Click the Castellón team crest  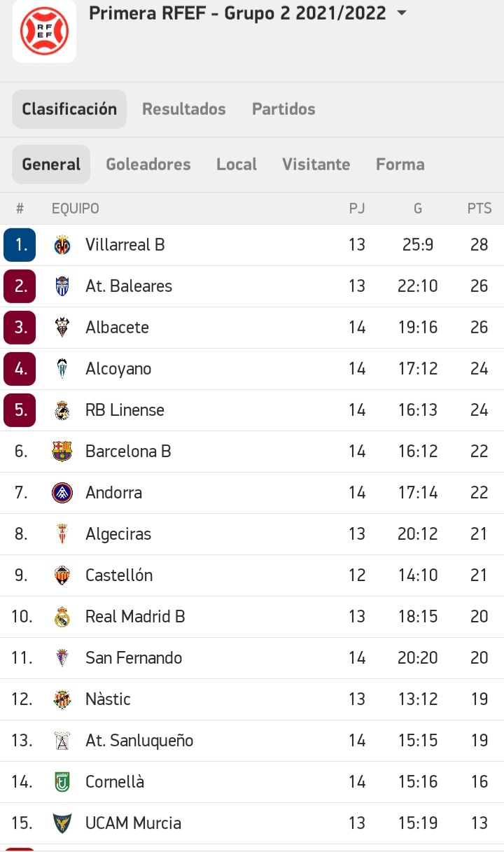[x=62, y=575]
